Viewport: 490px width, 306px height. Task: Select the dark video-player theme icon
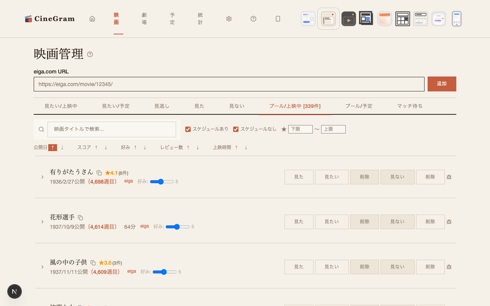(348, 19)
